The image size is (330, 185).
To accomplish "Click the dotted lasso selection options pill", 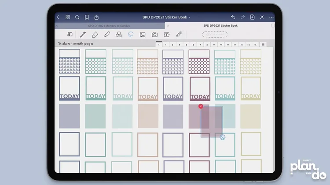I will tap(215, 34).
